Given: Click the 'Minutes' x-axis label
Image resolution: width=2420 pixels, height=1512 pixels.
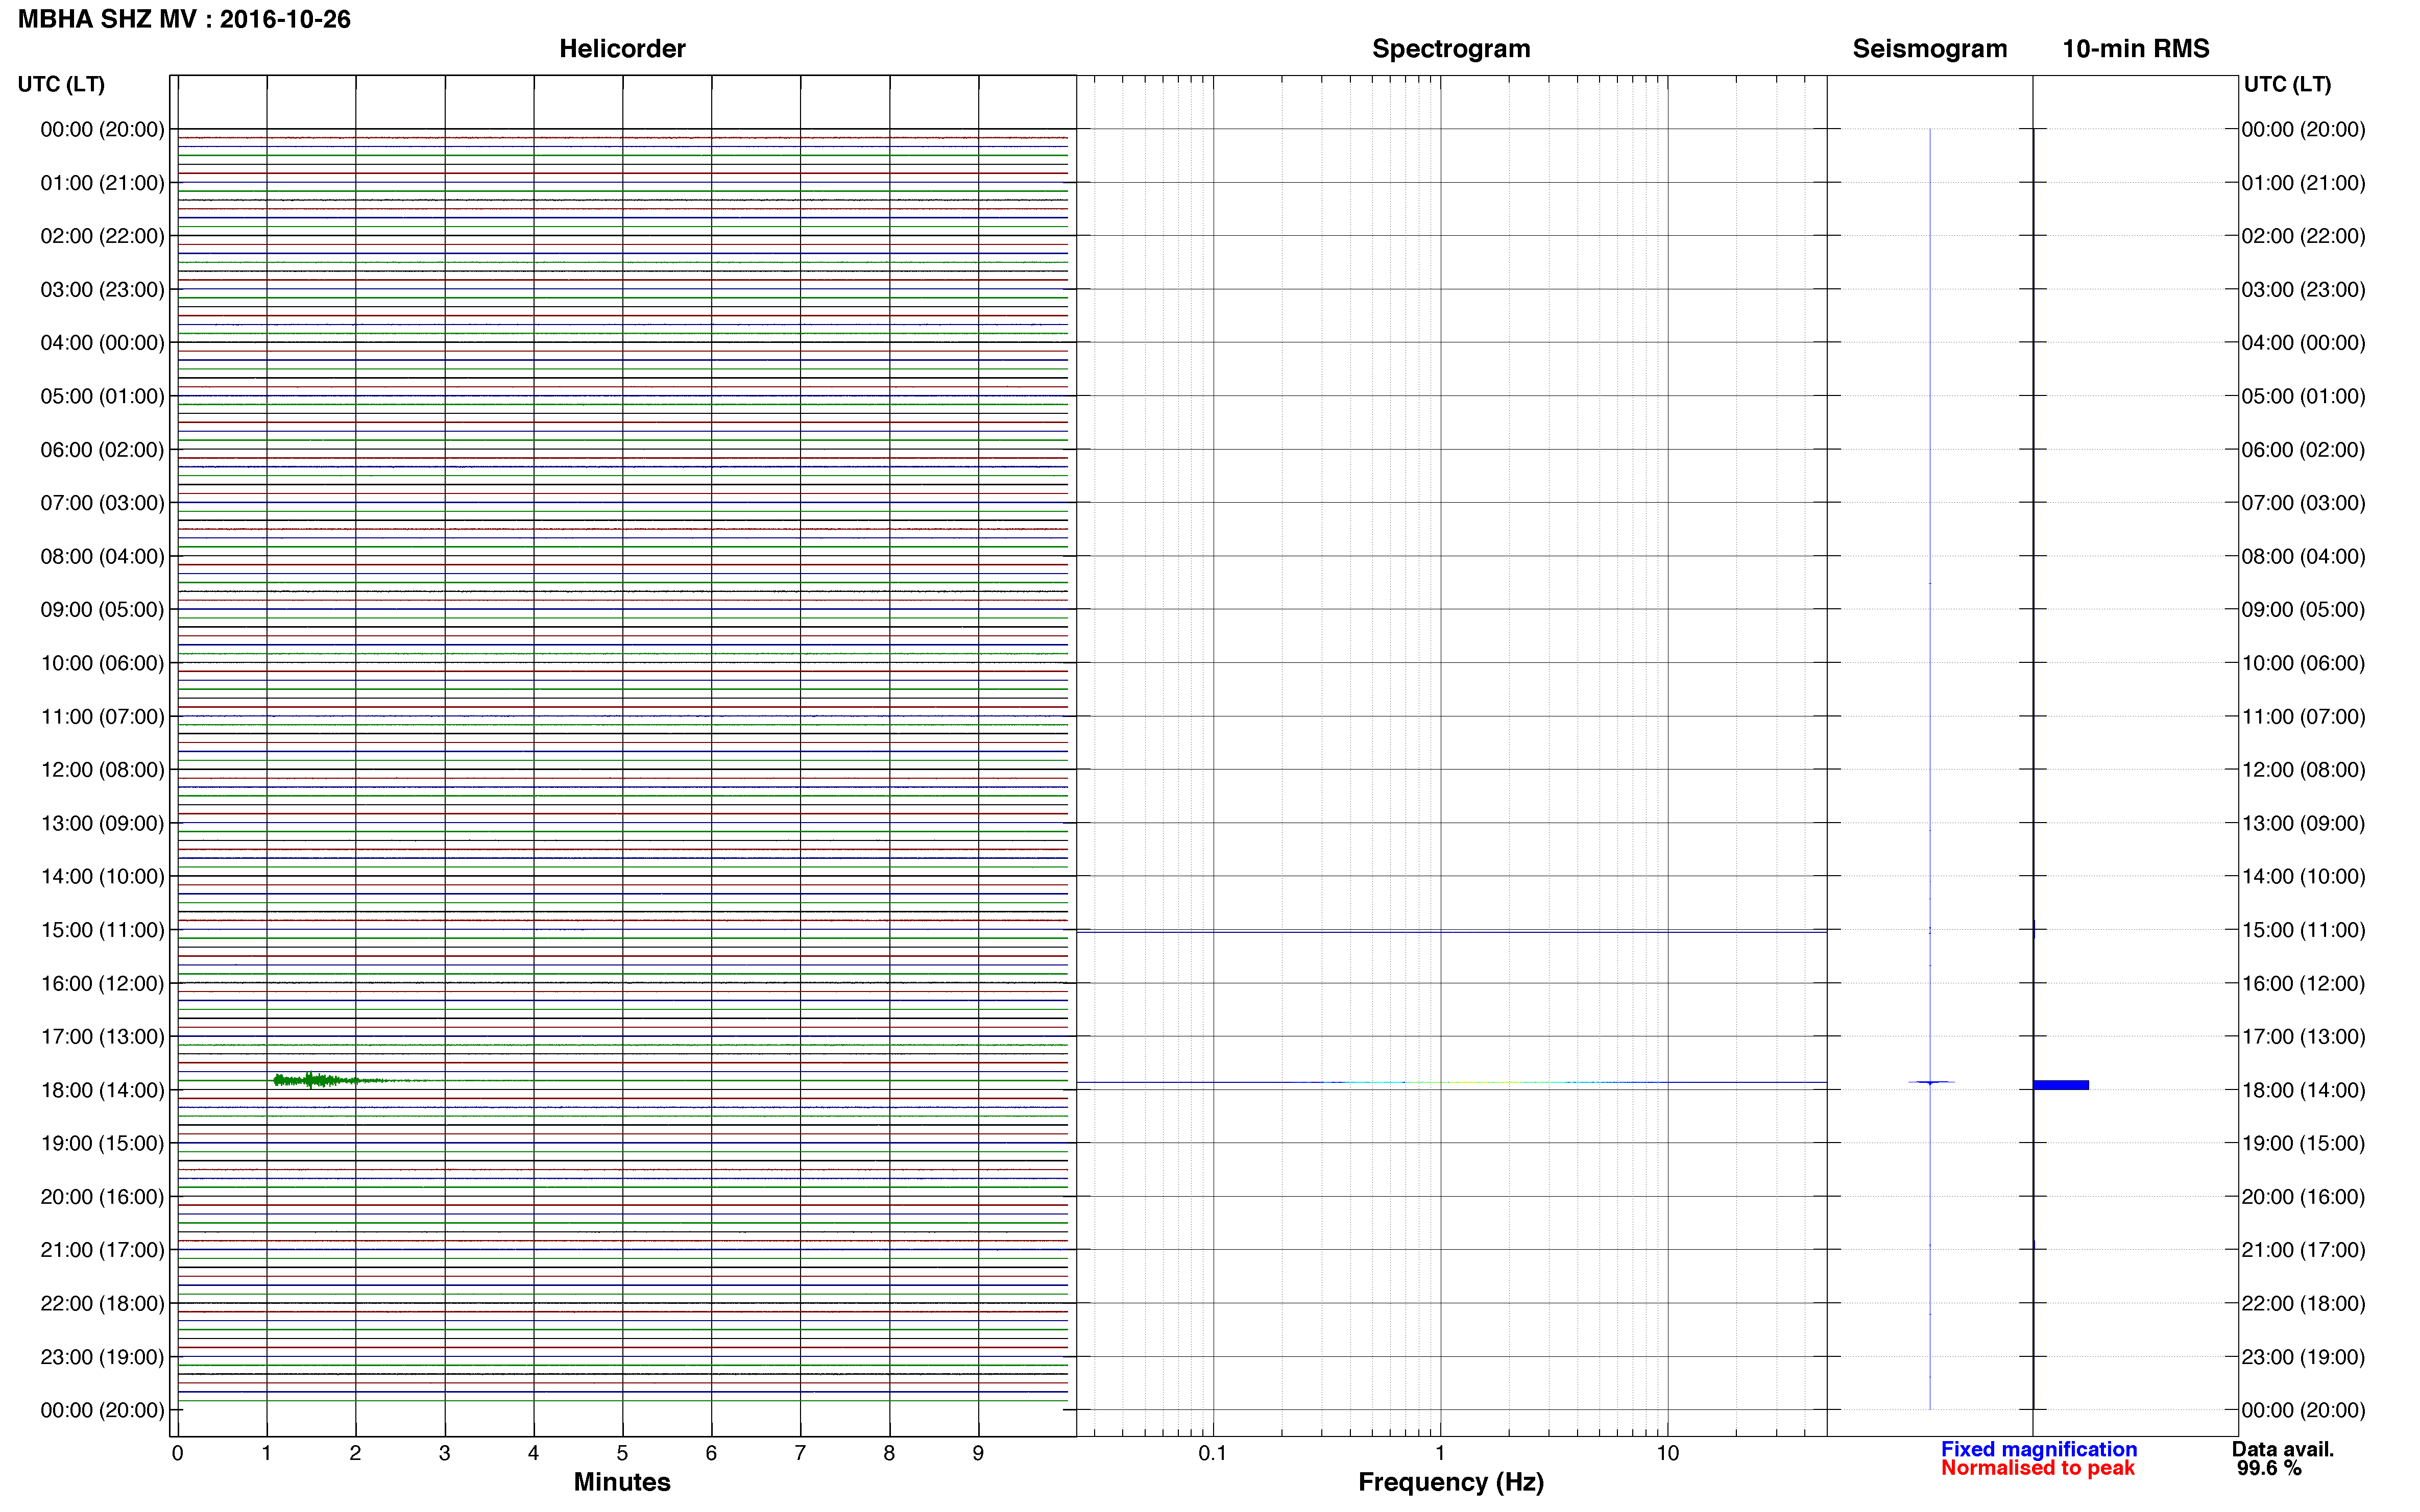Looking at the screenshot, I should (x=621, y=1482).
